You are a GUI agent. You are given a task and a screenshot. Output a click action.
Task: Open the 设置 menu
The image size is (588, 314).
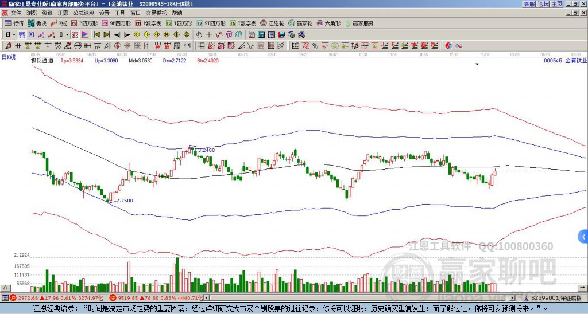[105, 13]
